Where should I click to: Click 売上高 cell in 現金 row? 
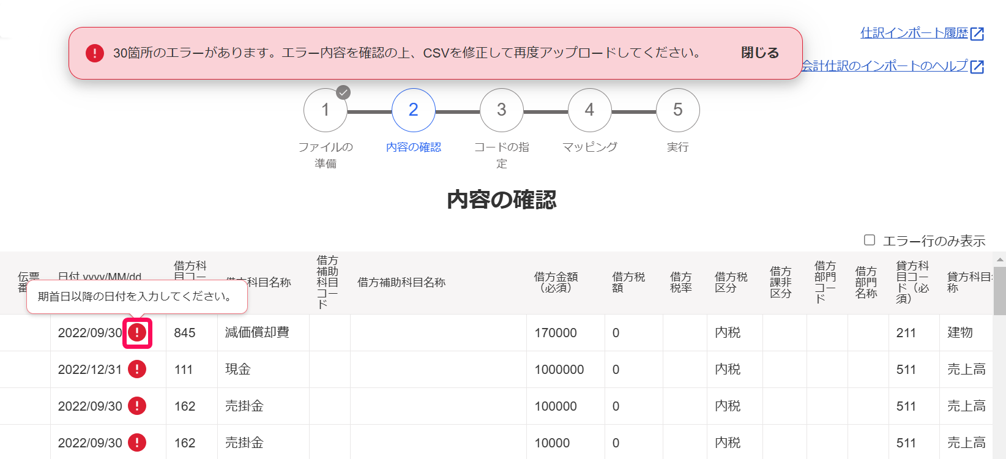tap(967, 369)
